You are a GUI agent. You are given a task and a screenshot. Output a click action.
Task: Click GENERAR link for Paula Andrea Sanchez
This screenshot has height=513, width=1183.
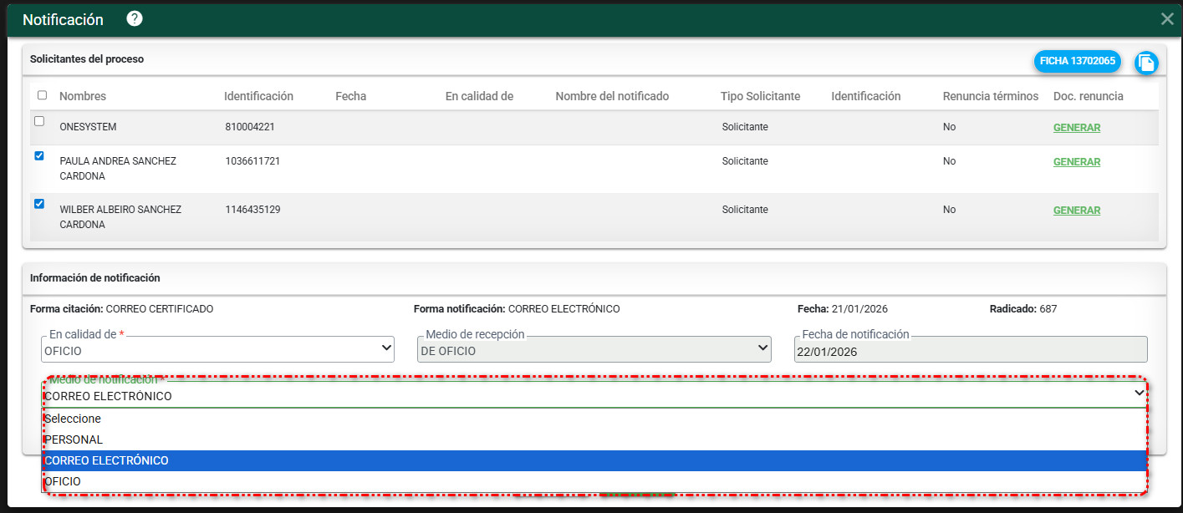(x=1076, y=162)
